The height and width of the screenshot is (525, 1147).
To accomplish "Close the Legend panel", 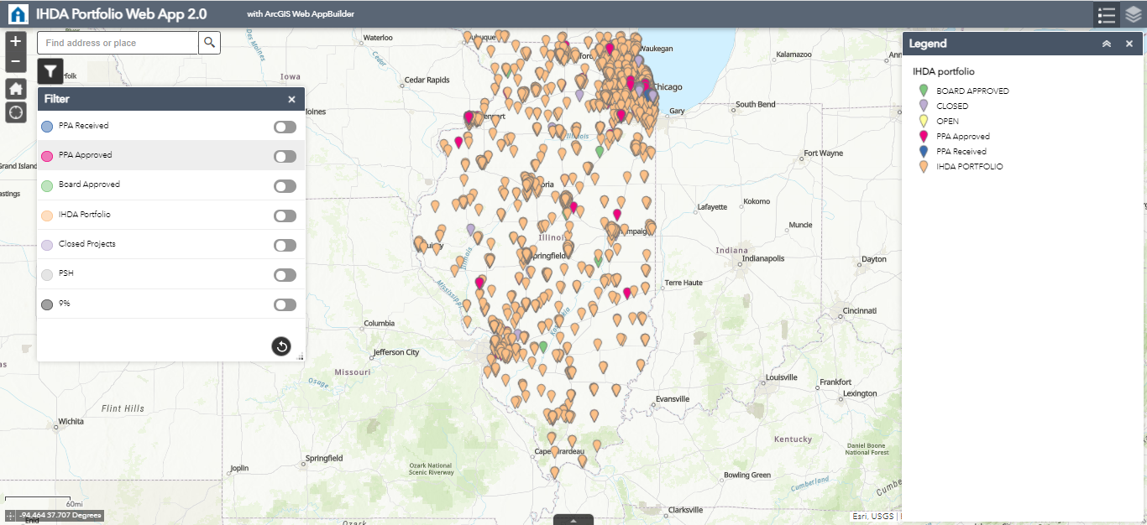I will (1129, 44).
